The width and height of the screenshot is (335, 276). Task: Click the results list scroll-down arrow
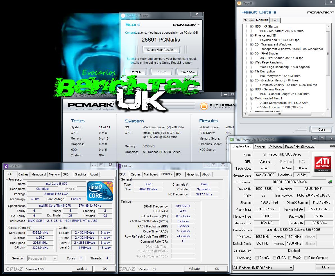click(328, 110)
